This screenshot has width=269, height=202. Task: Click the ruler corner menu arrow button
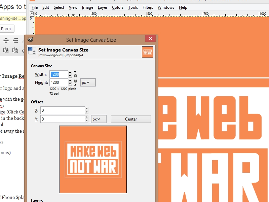pos(32,13)
